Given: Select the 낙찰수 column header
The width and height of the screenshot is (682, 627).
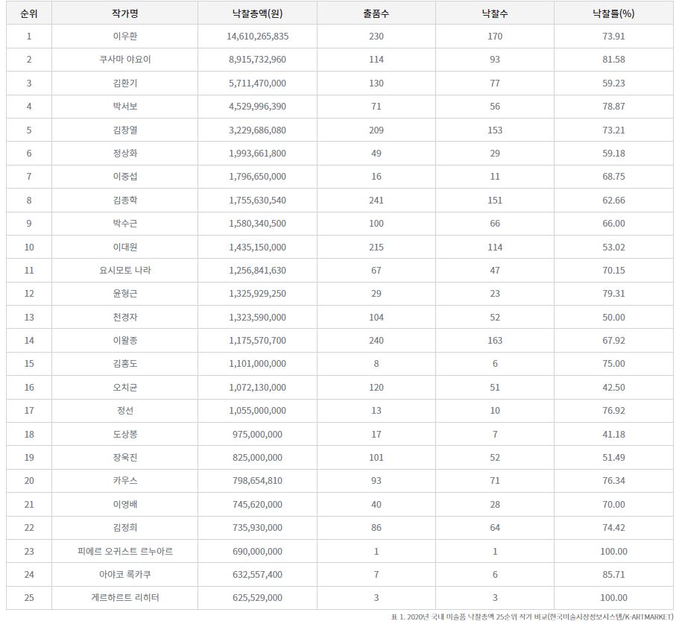Looking at the screenshot, I should click(x=495, y=13).
